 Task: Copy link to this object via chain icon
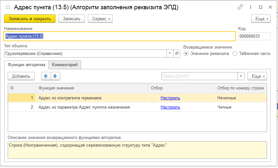240,7
